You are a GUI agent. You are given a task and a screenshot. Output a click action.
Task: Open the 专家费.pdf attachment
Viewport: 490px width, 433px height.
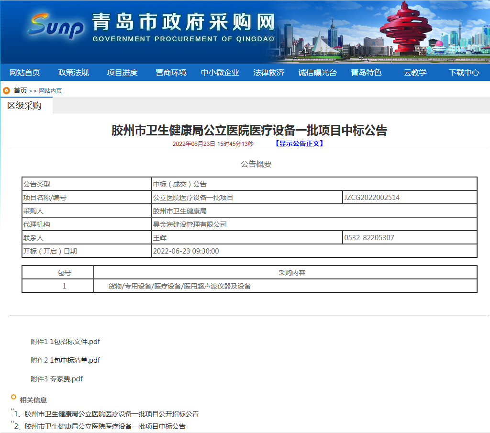(67, 379)
